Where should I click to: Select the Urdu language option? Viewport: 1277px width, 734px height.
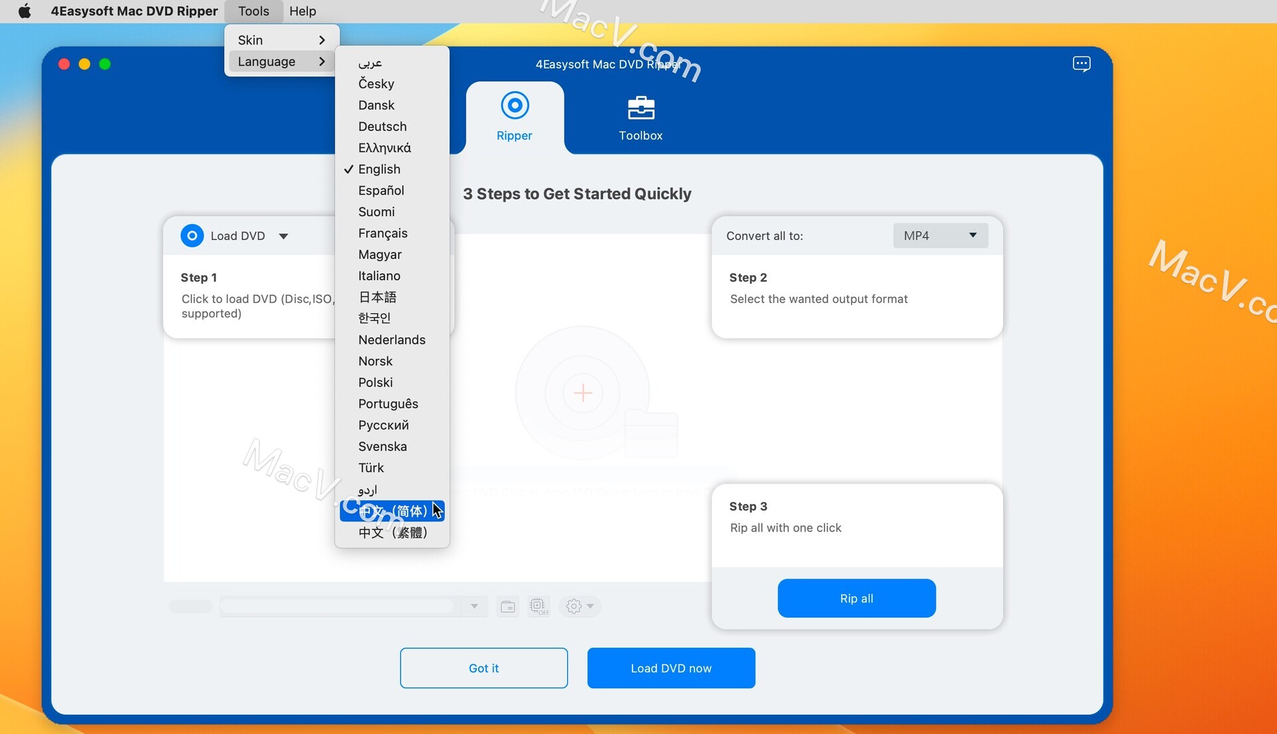(x=392, y=490)
